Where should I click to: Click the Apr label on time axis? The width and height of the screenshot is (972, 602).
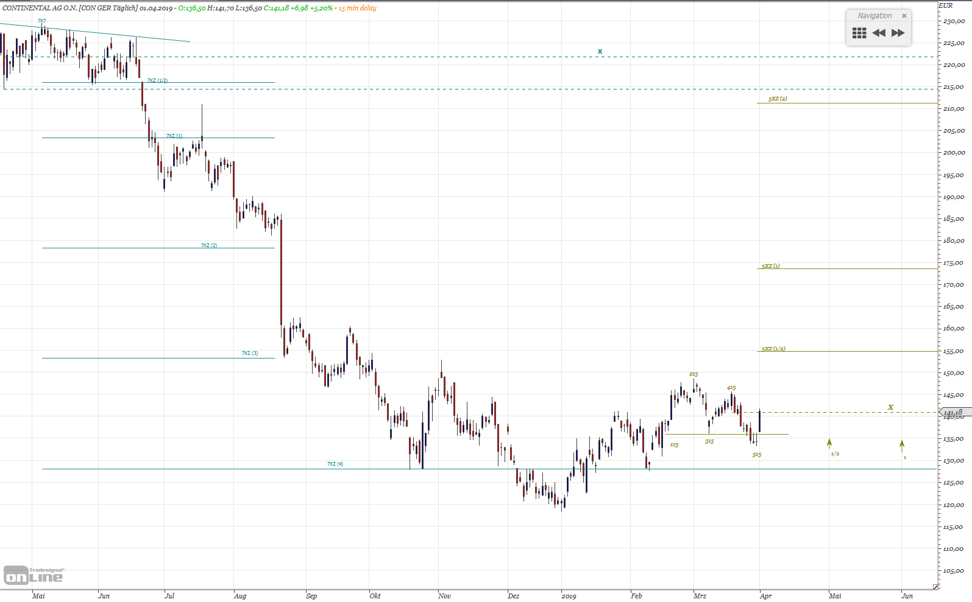point(765,596)
